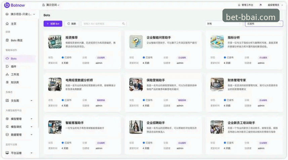Image resolution: width=288 pixels, height=160 pixels.
Task: Open the 已发布 status filter dropdown
Action: (x=264, y=24)
